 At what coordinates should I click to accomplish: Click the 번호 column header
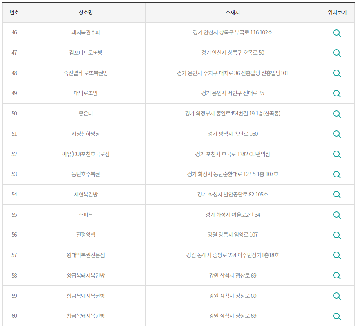click(x=14, y=13)
